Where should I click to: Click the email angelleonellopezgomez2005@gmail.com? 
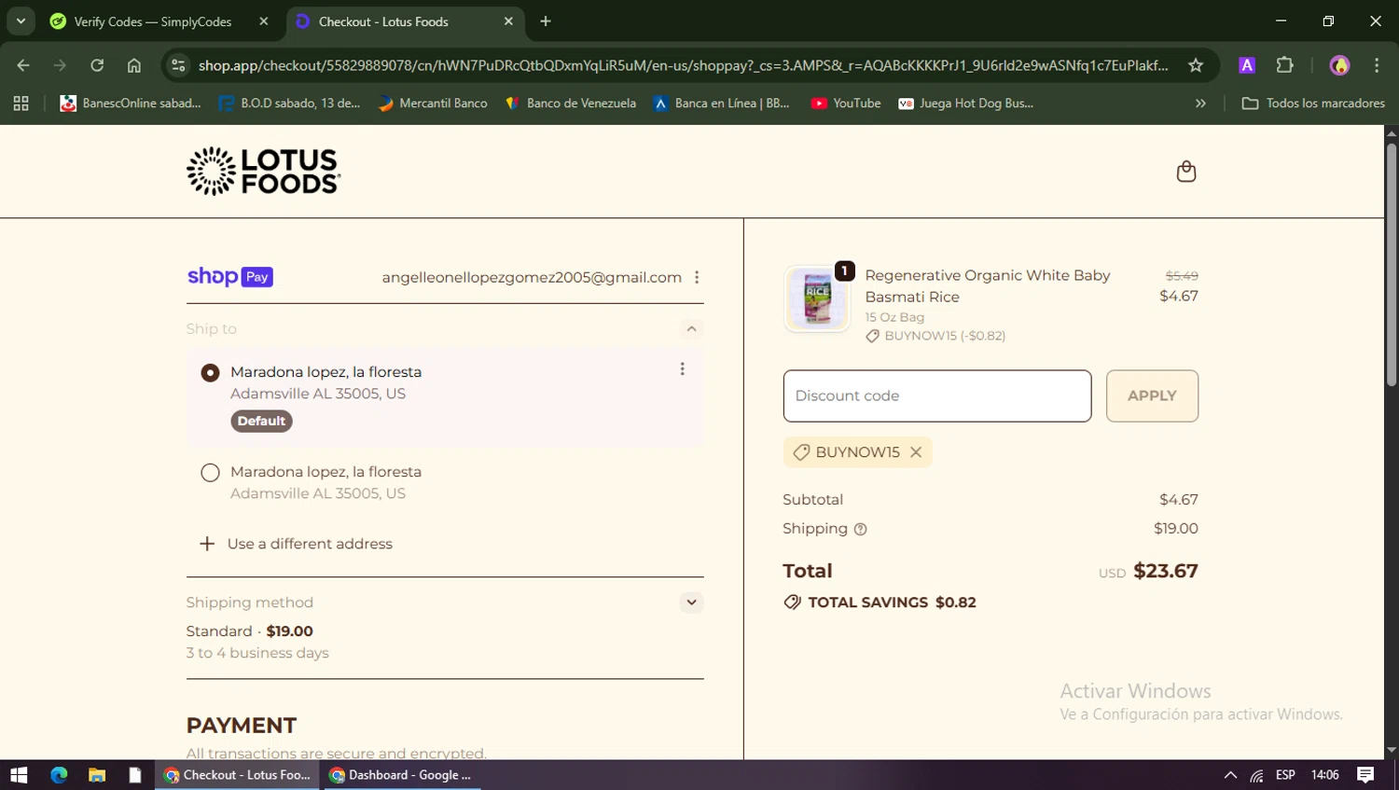[532, 277]
